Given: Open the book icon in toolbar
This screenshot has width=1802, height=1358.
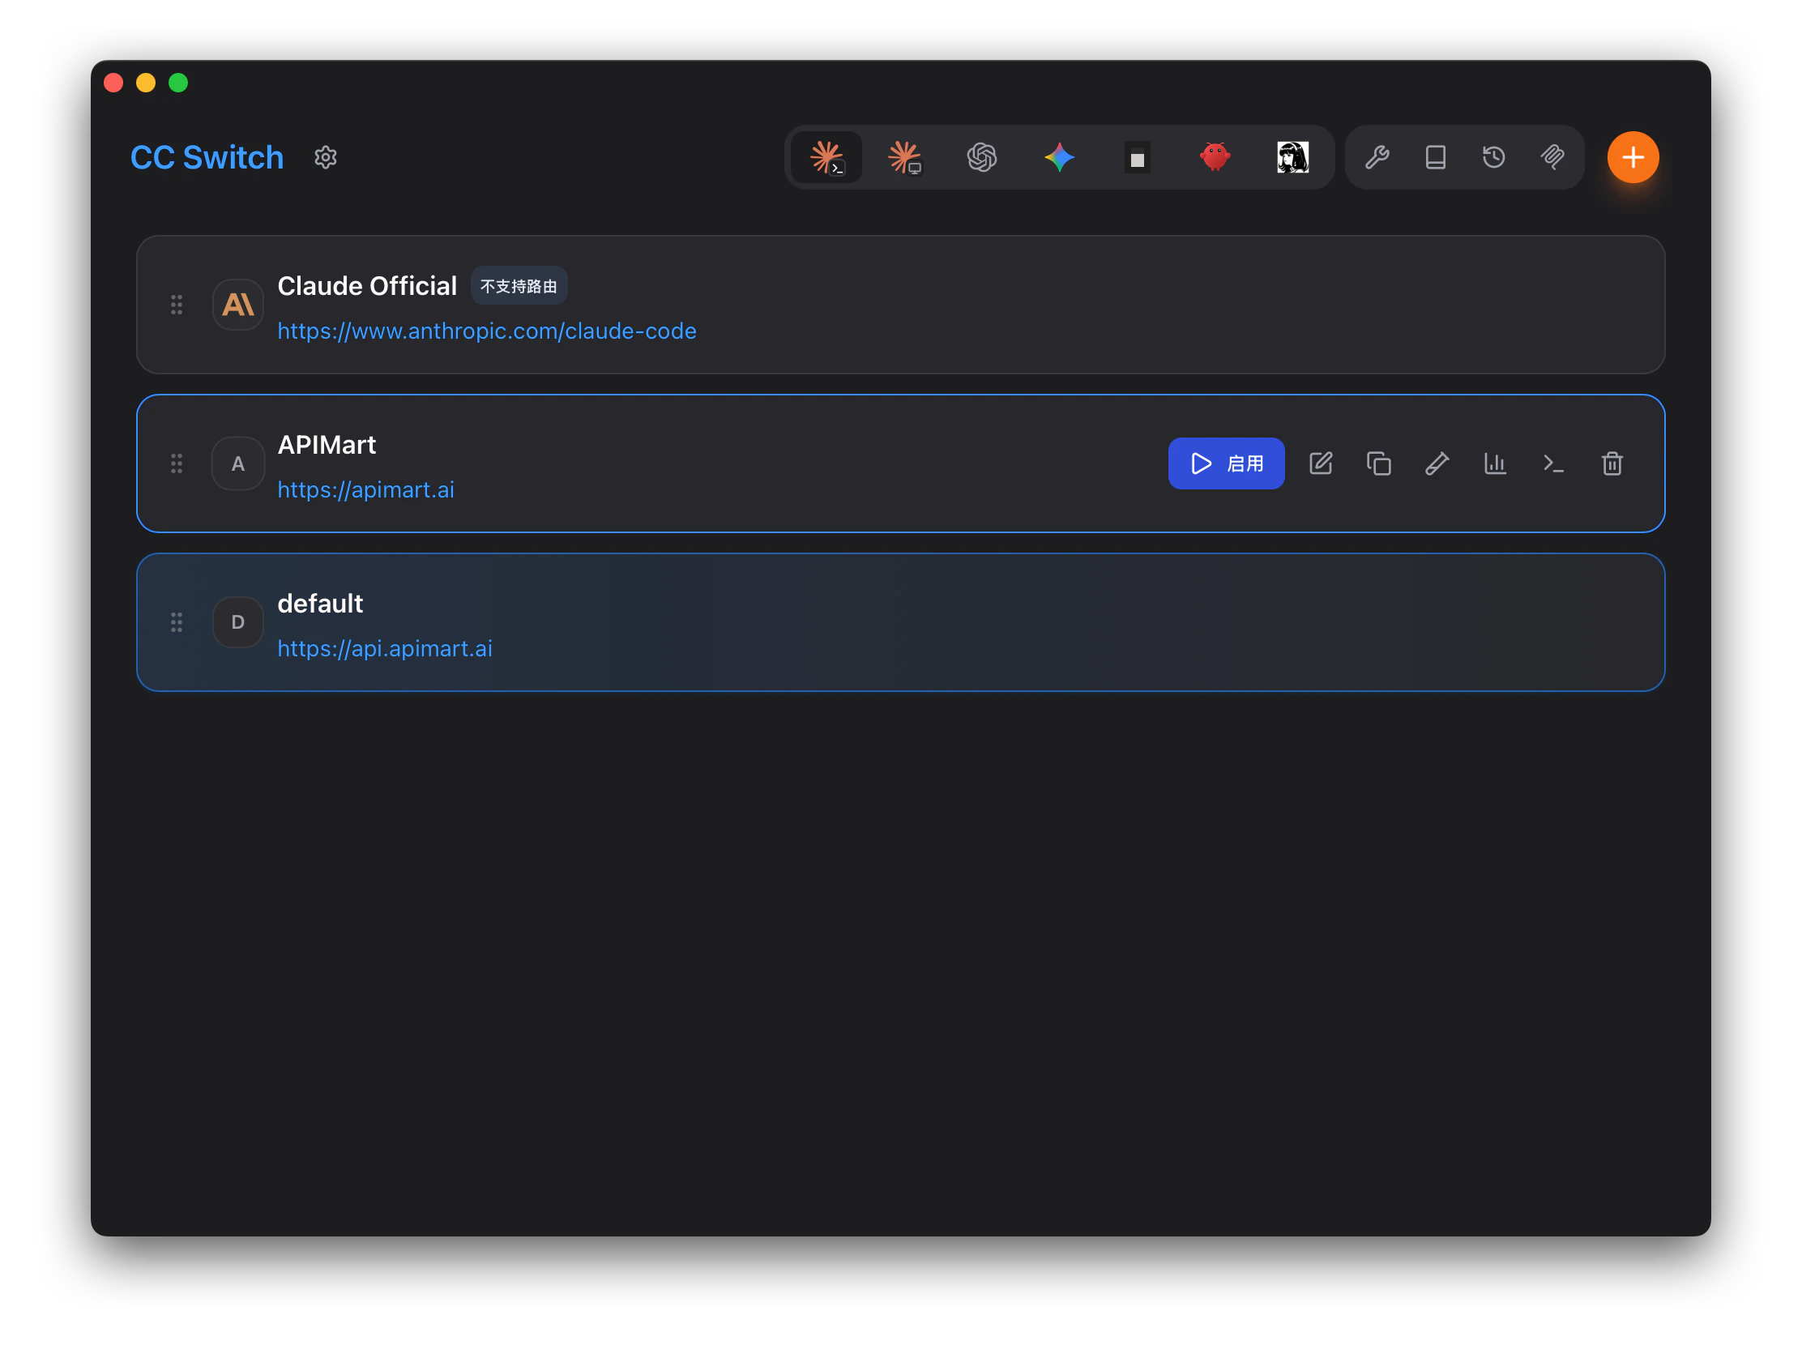Looking at the screenshot, I should click(x=1436, y=157).
